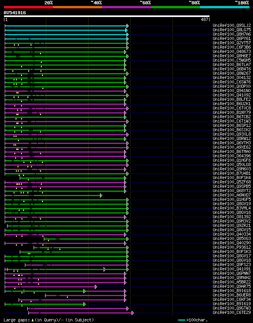Click the arrowhead ending the UniRef100_Q8LG75 alignment

(126, 30)
